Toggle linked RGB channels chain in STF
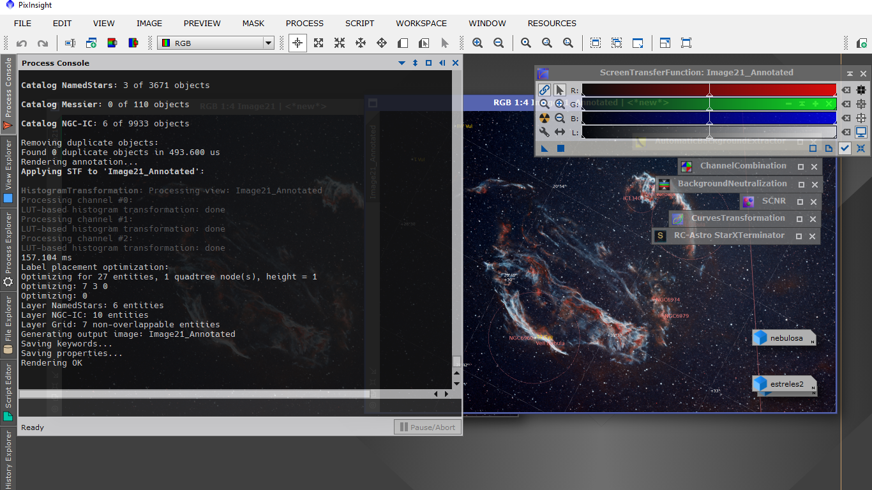The height and width of the screenshot is (490, 872). [544, 90]
